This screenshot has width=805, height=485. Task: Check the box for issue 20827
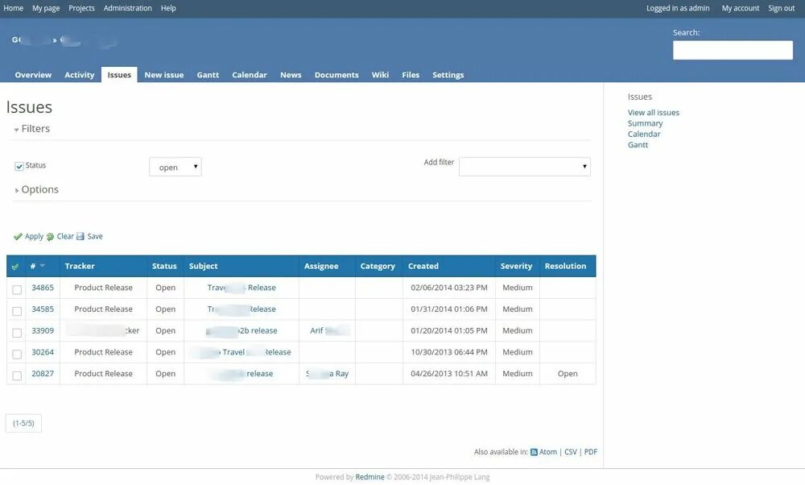pos(17,376)
